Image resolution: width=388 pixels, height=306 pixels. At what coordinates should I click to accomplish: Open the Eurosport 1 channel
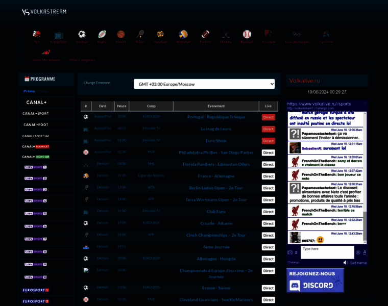pos(36,290)
